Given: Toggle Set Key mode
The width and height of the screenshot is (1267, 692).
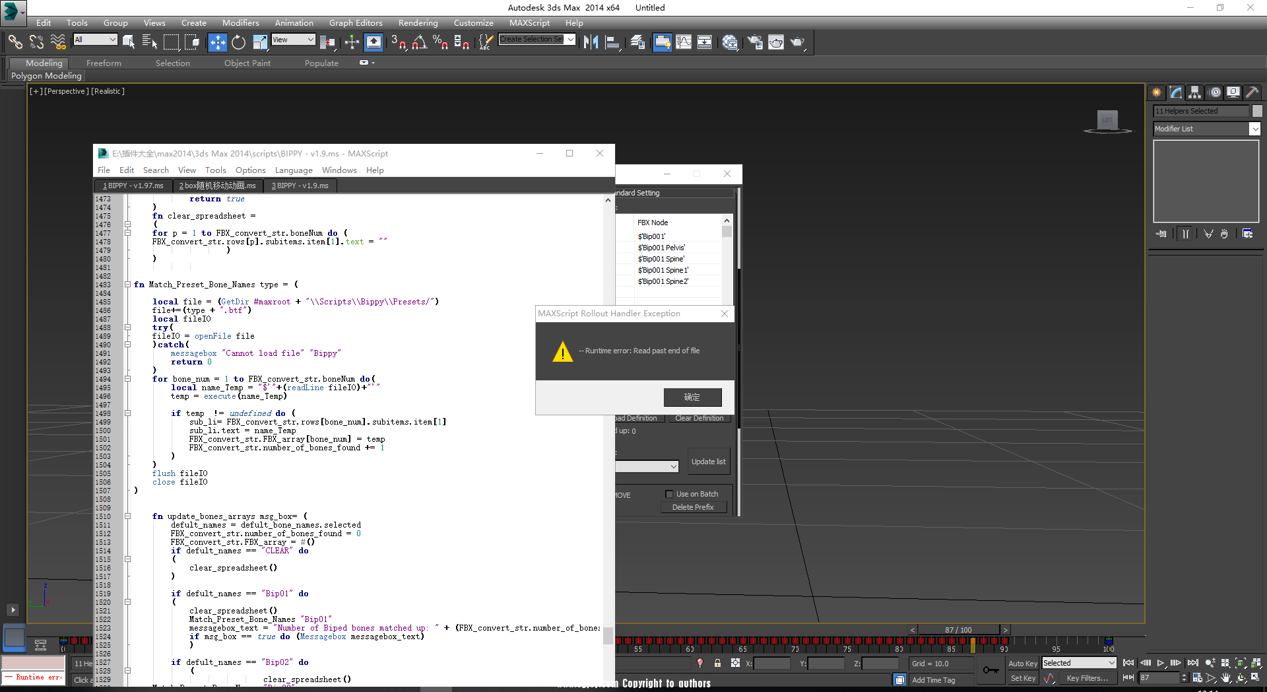Looking at the screenshot, I should point(1023,678).
